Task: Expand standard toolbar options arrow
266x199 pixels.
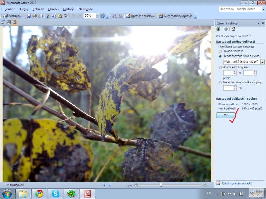Action: click(x=107, y=17)
